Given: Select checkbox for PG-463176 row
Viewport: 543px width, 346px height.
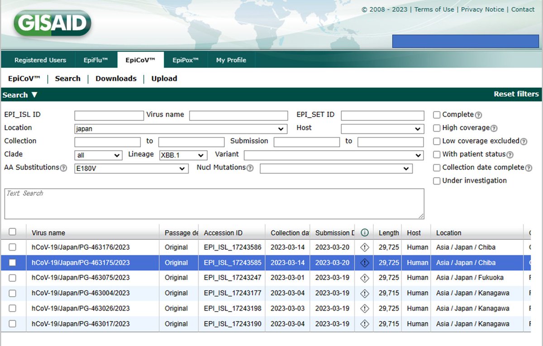Looking at the screenshot, I should [13, 247].
